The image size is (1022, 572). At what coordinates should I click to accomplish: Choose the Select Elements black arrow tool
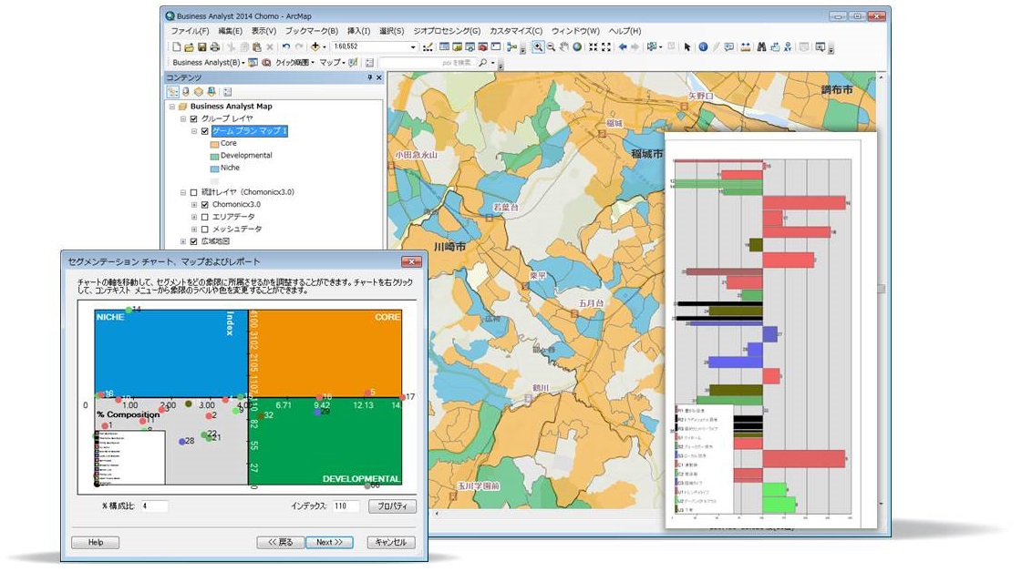pyautogui.click(x=687, y=46)
